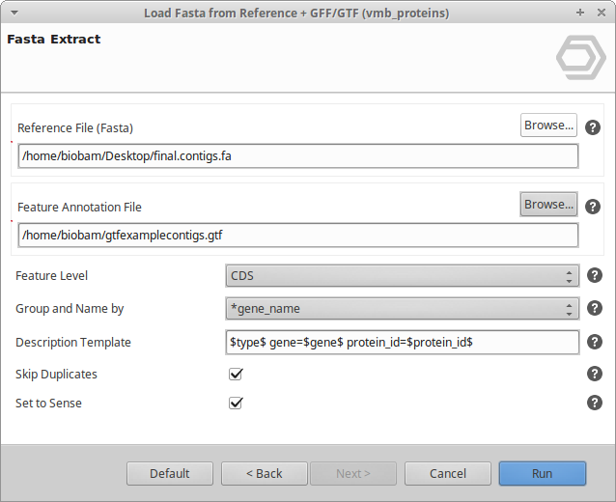Click the Cancel button
This screenshot has width=616, height=502.
448,473
